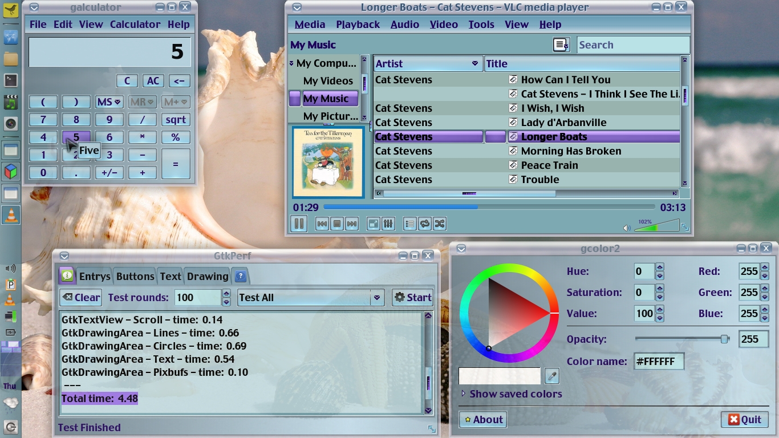Viewport: 779px width, 438px height.
Task: Click the camera icon in left panel
Action: point(11,124)
